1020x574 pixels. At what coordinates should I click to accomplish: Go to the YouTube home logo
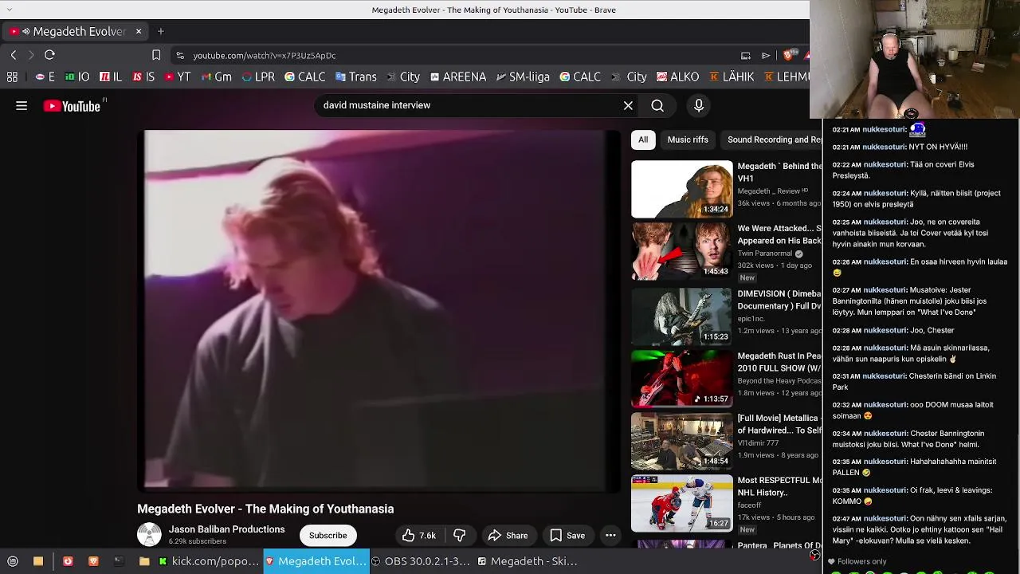(72, 106)
